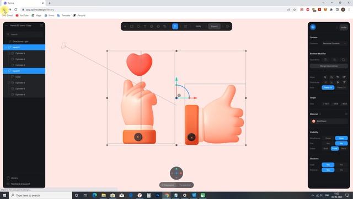Open Chrome tab search dropdown arrow
Image resolution: width=353 pixels, height=199 pixels.
pos(324,3)
